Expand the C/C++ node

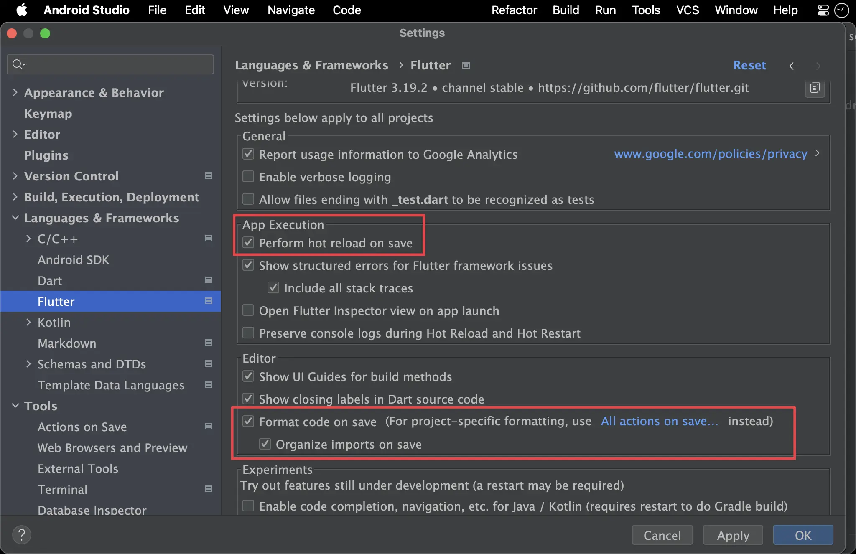28,239
